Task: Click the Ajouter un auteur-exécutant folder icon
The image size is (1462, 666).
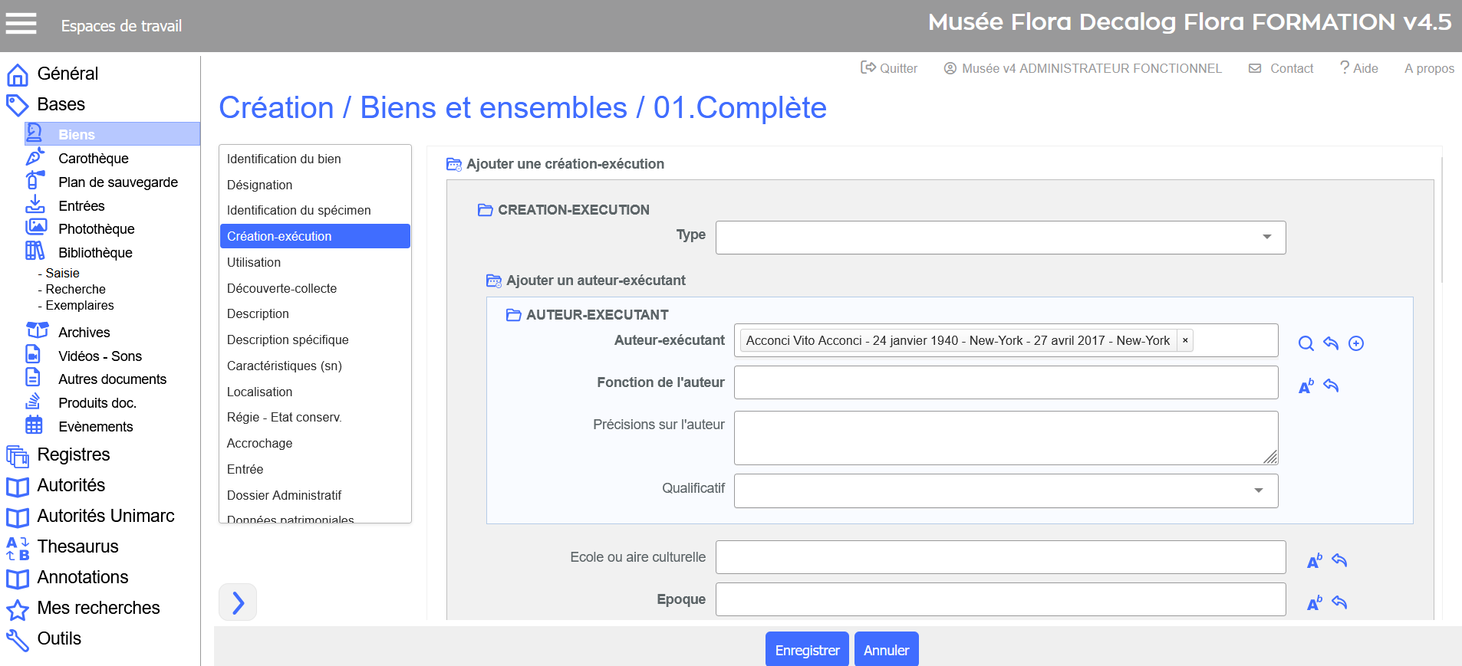Action: (x=494, y=281)
